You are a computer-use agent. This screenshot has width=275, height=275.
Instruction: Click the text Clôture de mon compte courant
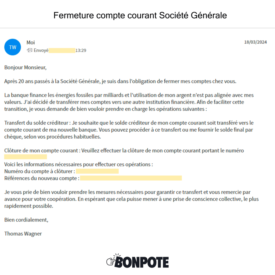41,150
